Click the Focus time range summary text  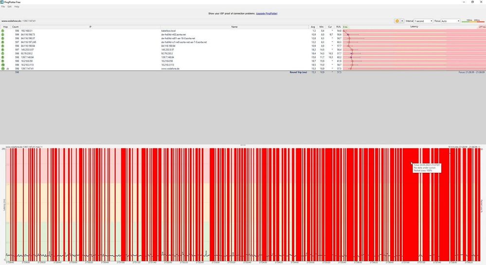471,72
